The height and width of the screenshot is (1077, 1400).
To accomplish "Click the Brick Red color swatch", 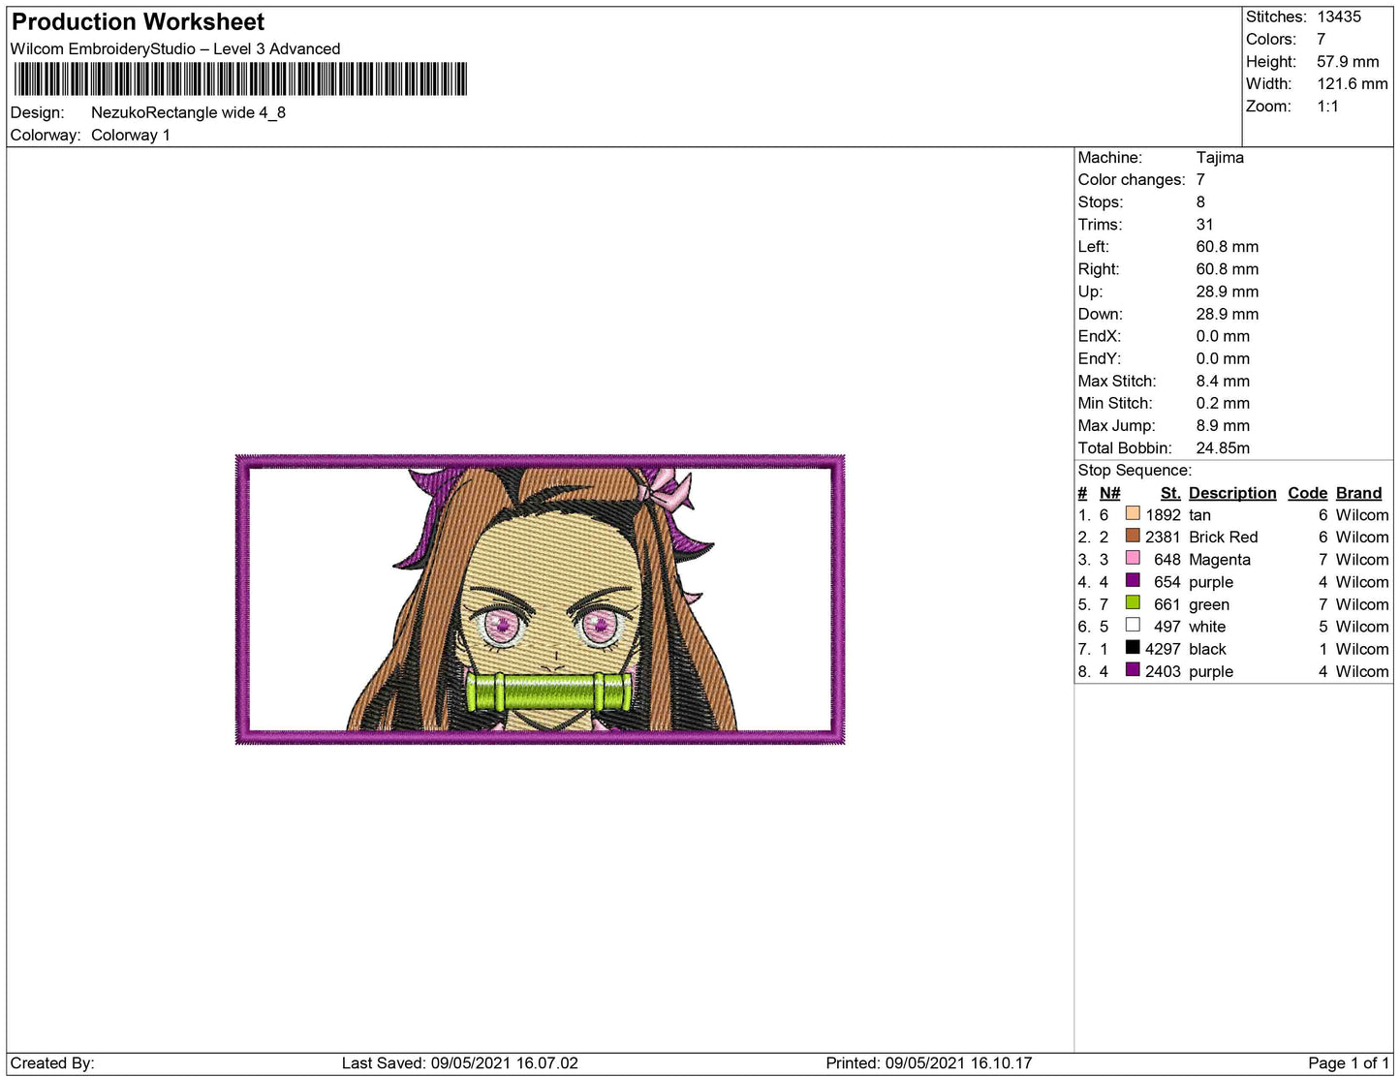I will coord(1133,536).
